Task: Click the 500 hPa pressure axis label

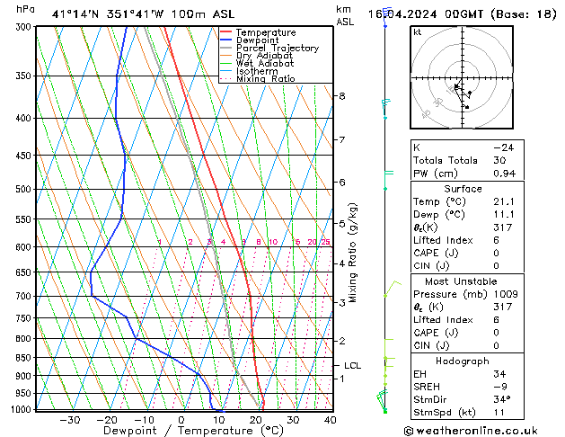Action: coord(25,190)
